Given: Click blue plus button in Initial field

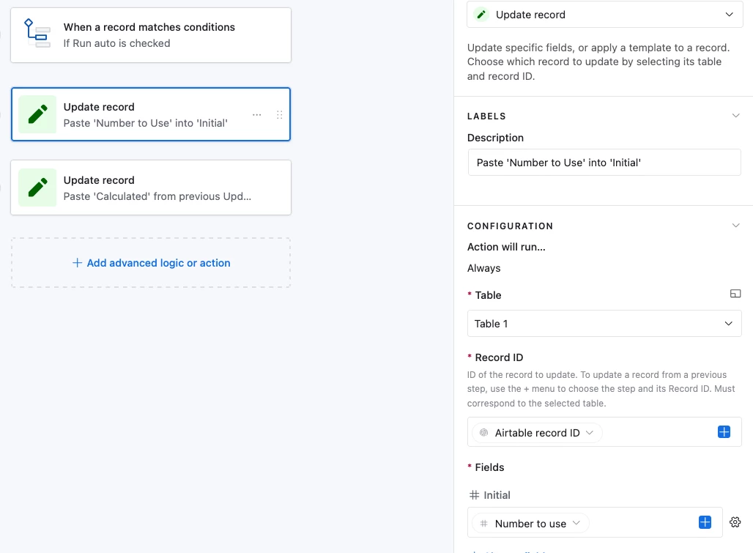Looking at the screenshot, I should tap(705, 522).
